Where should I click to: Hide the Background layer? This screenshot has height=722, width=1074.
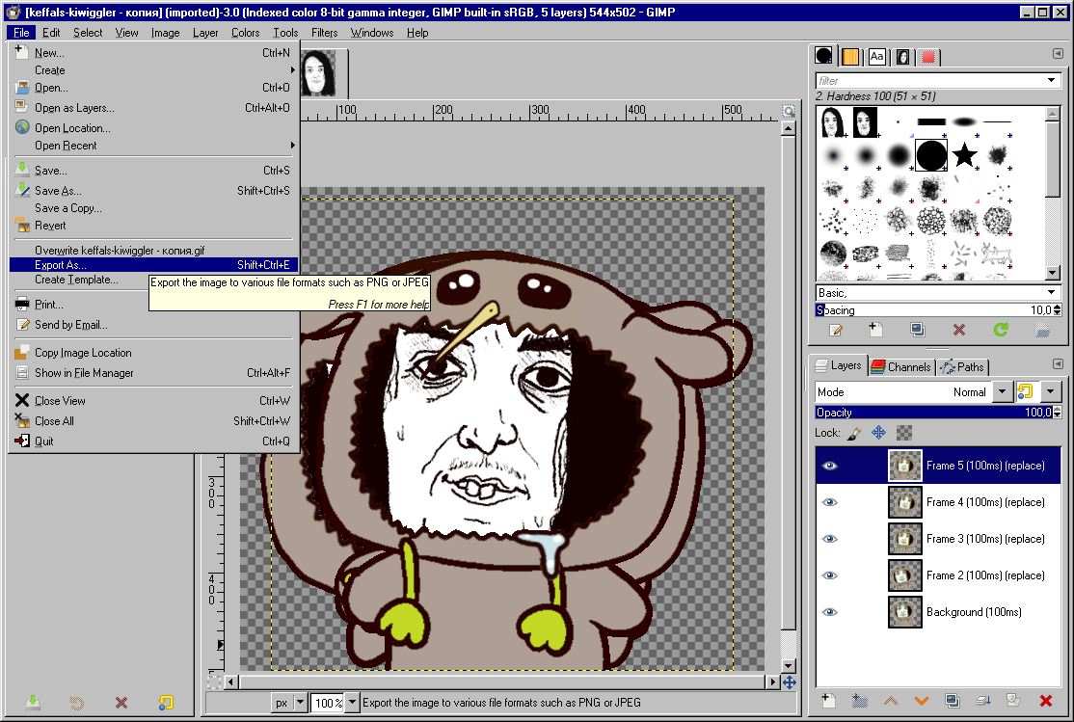[x=829, y=612]
